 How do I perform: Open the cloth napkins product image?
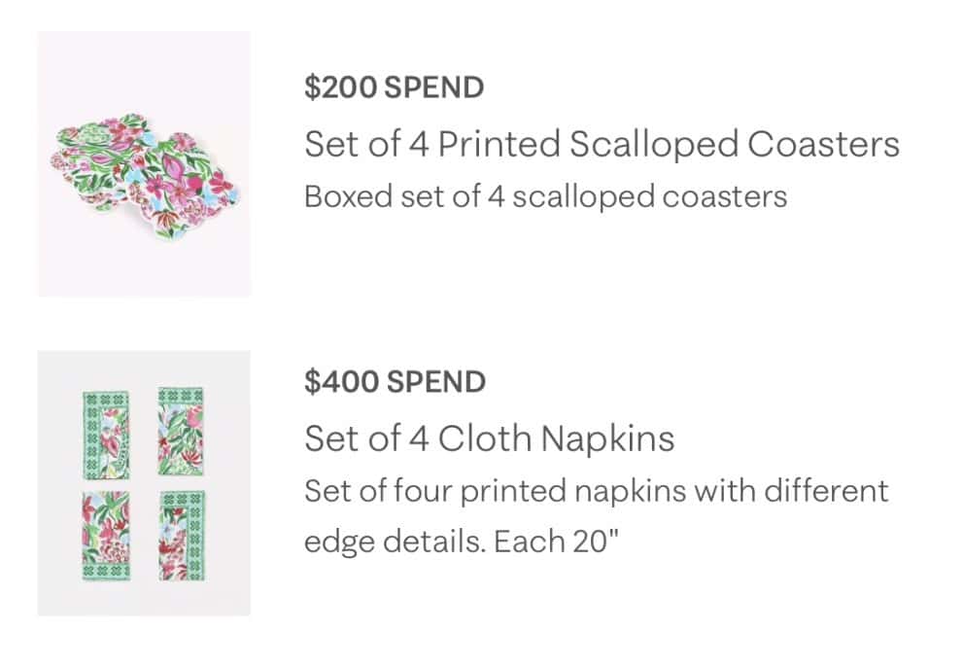click(x=144, y=482)
